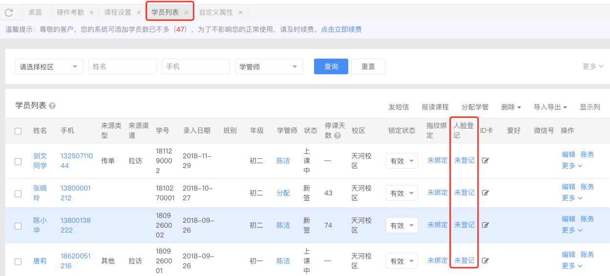Screen dimensions: 610x276
Task: Expand 更多 actions for 剑文同学
Action: 572,166
